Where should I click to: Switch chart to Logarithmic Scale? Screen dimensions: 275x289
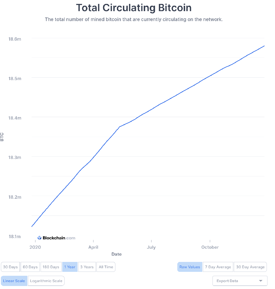[46, 281]
